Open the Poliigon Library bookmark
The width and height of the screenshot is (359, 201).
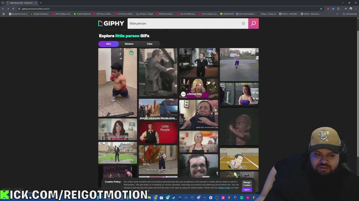pyautogui.click(x=267, y=14)
